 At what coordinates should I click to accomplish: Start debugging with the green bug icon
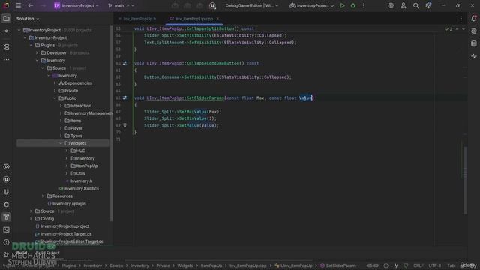click(353, 5)
